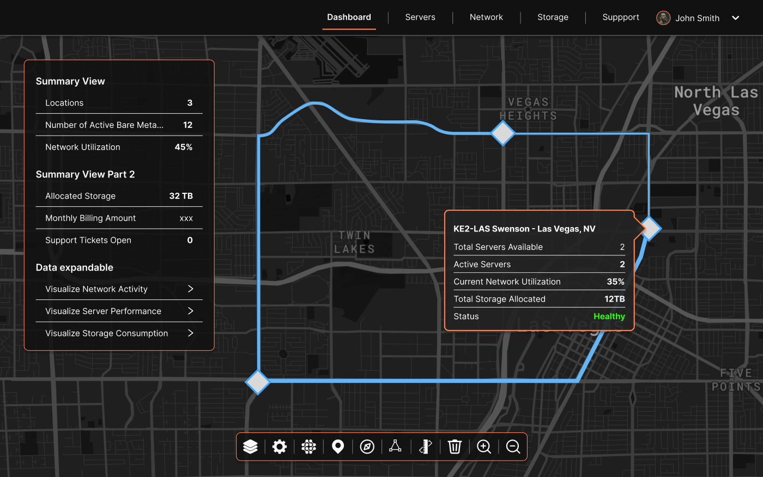Click KE2-LAS Swenson - Las Vegas, NV title

pyautogui.click(x=524, y=229)
